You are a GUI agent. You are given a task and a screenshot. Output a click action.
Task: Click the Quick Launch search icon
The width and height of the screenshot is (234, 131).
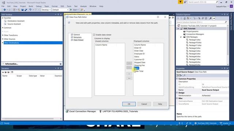tap(217, 2)
